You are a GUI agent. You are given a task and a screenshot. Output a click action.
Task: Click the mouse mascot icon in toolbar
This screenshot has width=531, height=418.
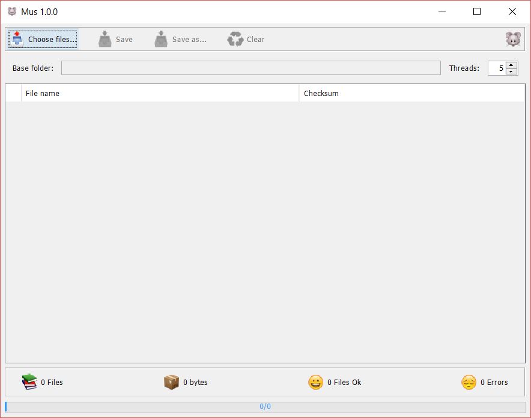(513, 39)
